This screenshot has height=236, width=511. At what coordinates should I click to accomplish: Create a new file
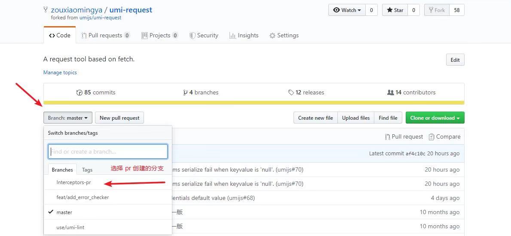315,118
